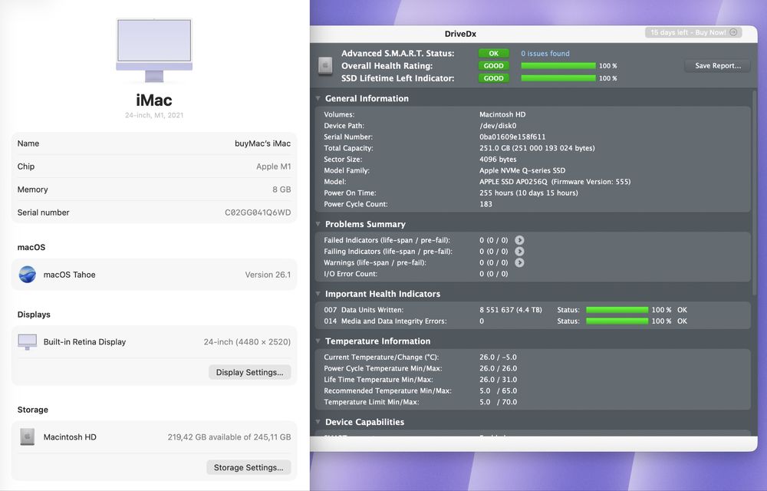Click temperature limit '5.0 / 70.0' value
This screenshot has width=767, height=491.
[498, 402]
